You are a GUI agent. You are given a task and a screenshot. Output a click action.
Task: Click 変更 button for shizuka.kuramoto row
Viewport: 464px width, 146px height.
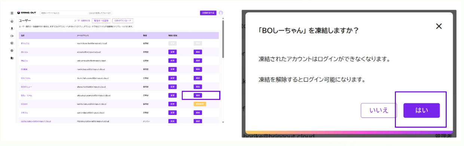pos(173,95)
